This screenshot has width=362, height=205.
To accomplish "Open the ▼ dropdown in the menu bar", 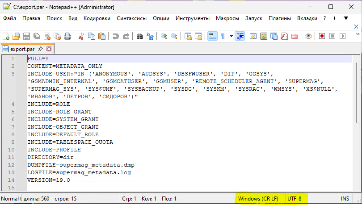I will [x=346, y=18].
